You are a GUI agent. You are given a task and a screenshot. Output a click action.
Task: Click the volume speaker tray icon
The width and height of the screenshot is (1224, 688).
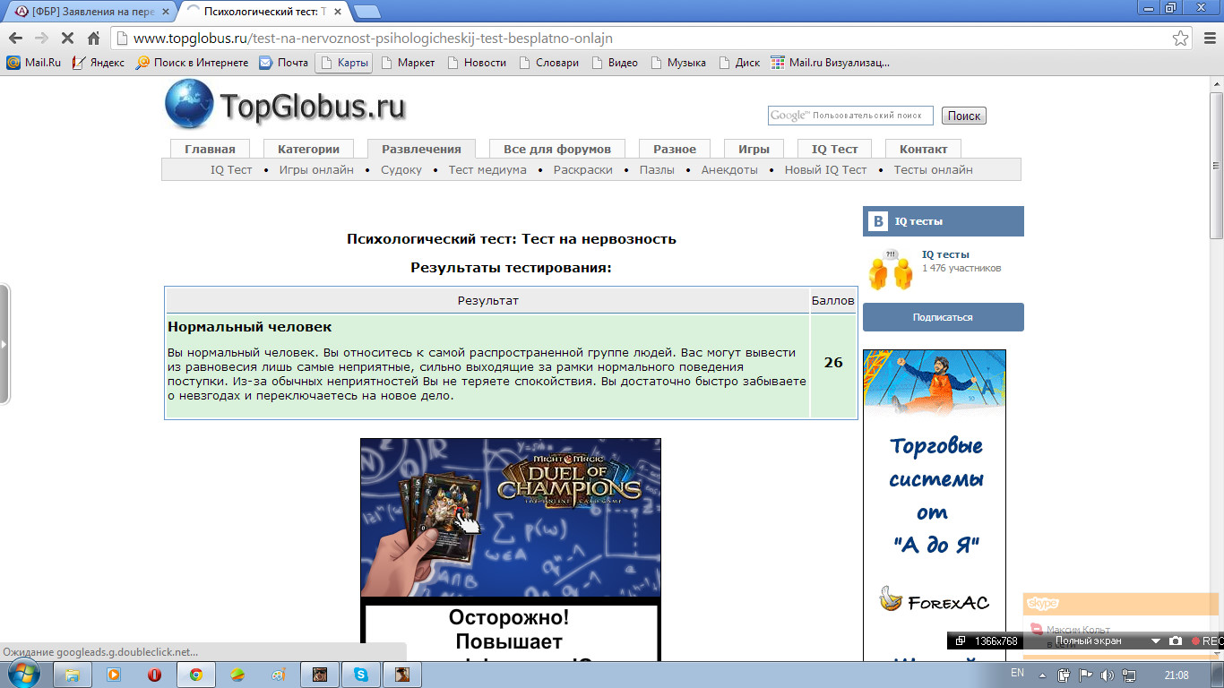[x=1107, y=675]
